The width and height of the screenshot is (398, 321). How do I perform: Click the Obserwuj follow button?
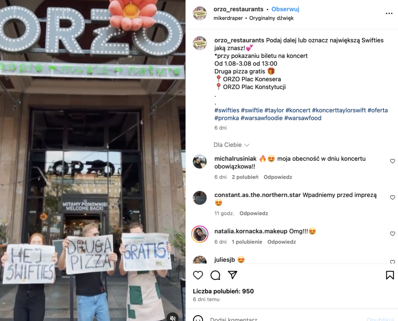click(285, 9)
